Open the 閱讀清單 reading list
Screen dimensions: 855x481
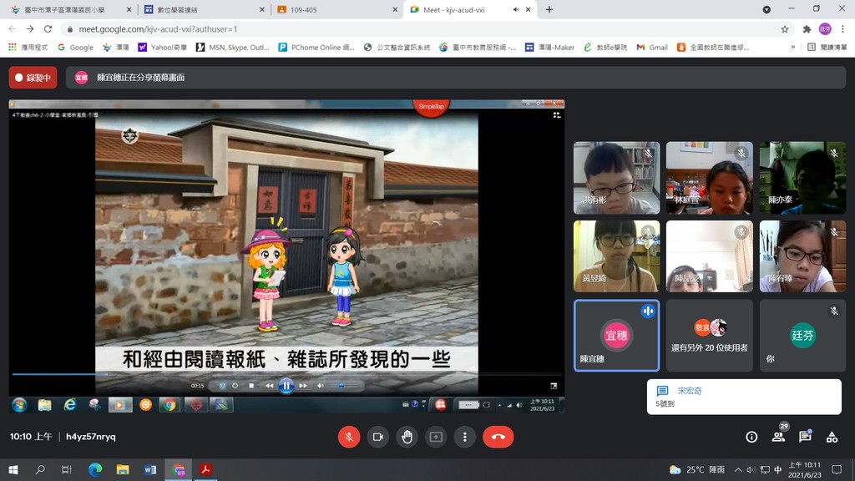tap(827, 48)
